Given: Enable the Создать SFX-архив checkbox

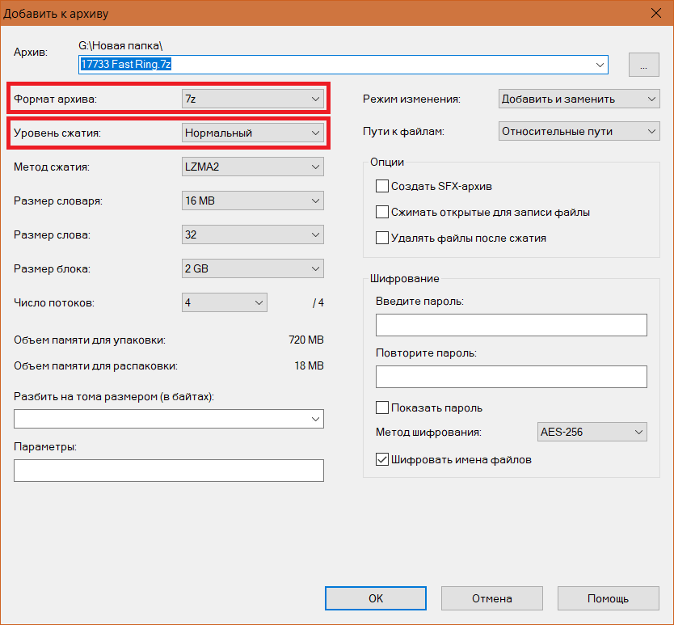Looking at the screenshot, I should coord(382,186).
